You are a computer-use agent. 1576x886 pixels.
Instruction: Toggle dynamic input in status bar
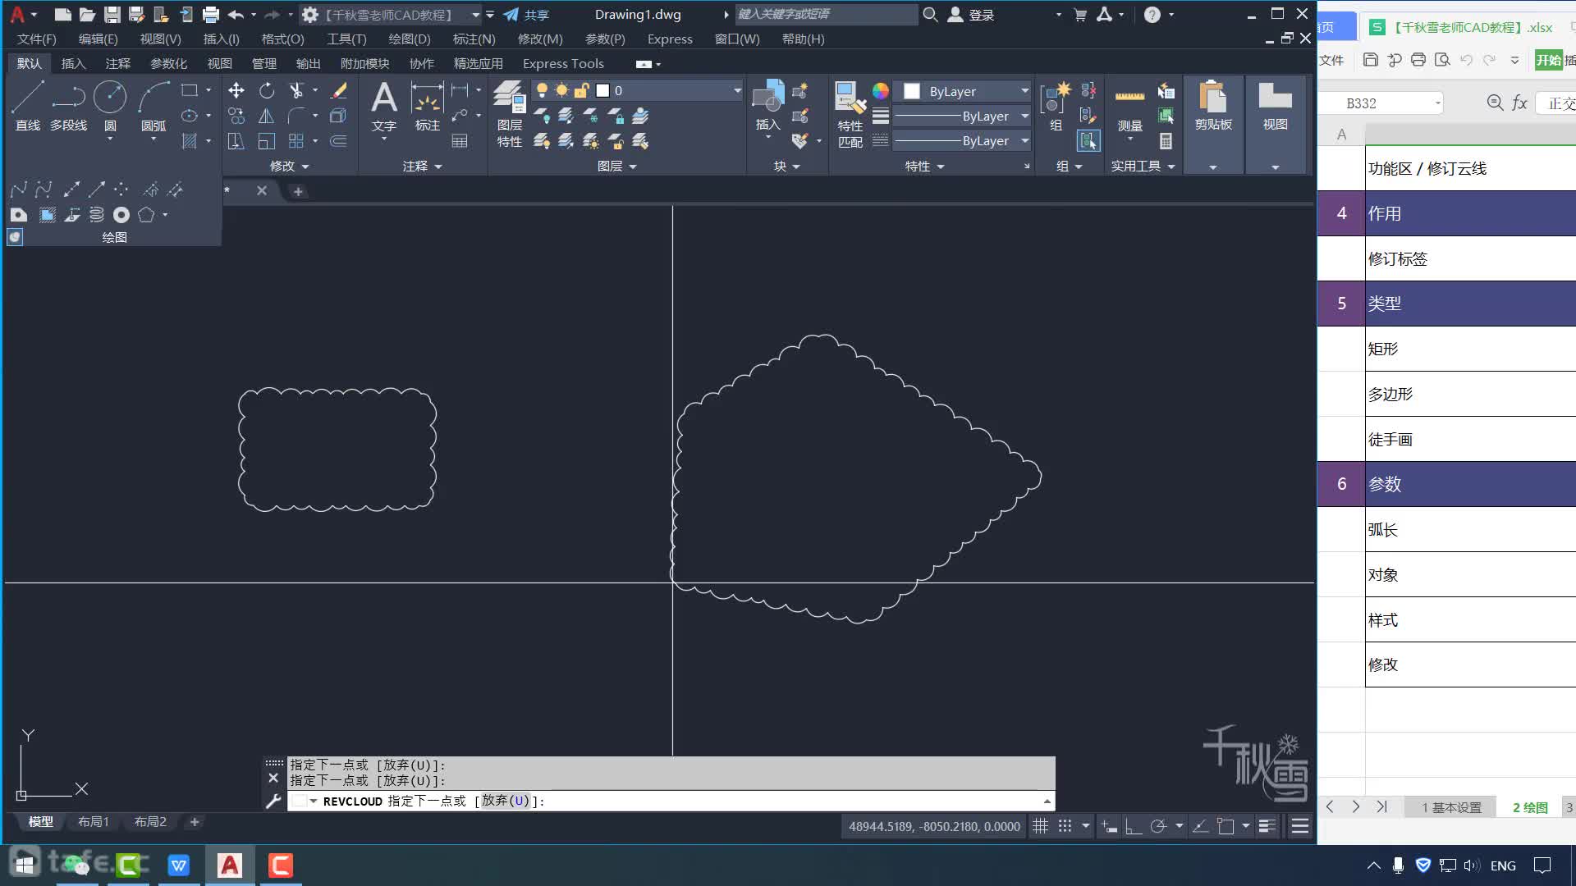[x=1109, y=826]
